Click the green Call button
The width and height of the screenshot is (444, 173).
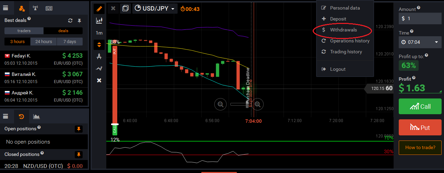[420, 106]
